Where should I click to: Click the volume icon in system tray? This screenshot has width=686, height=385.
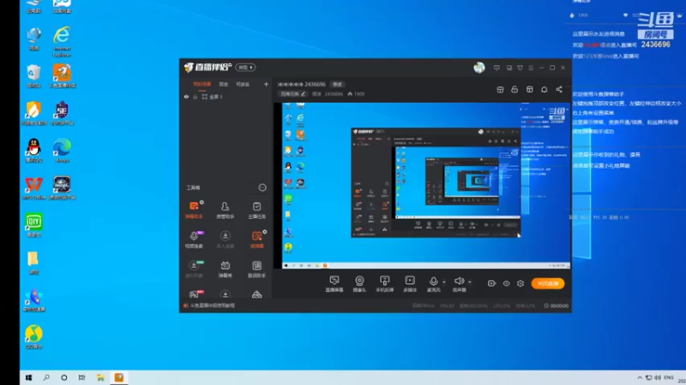pyautogui.click(x=657, y=377)
